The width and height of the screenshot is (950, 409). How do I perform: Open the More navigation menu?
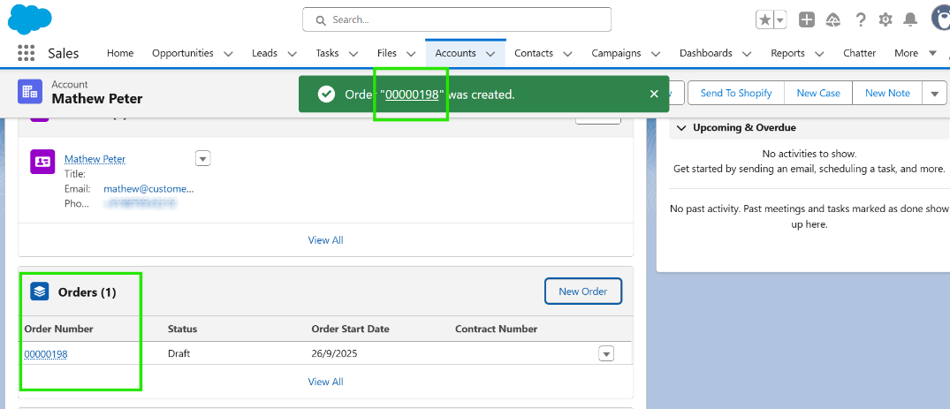point(915,53)
